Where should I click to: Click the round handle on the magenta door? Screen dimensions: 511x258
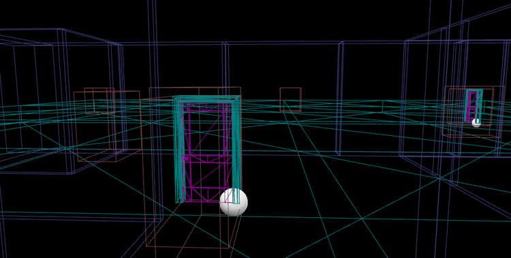point(187,158)
